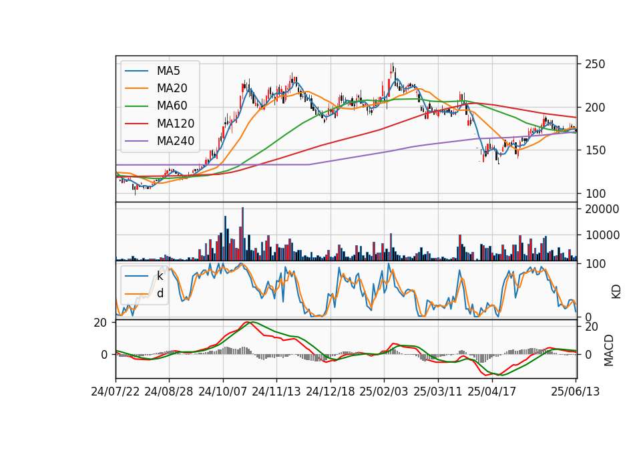Image resolution: width=641 pixels, height=461 pixels.
Task: Click the MACD axis title
Action: (609, 350)
